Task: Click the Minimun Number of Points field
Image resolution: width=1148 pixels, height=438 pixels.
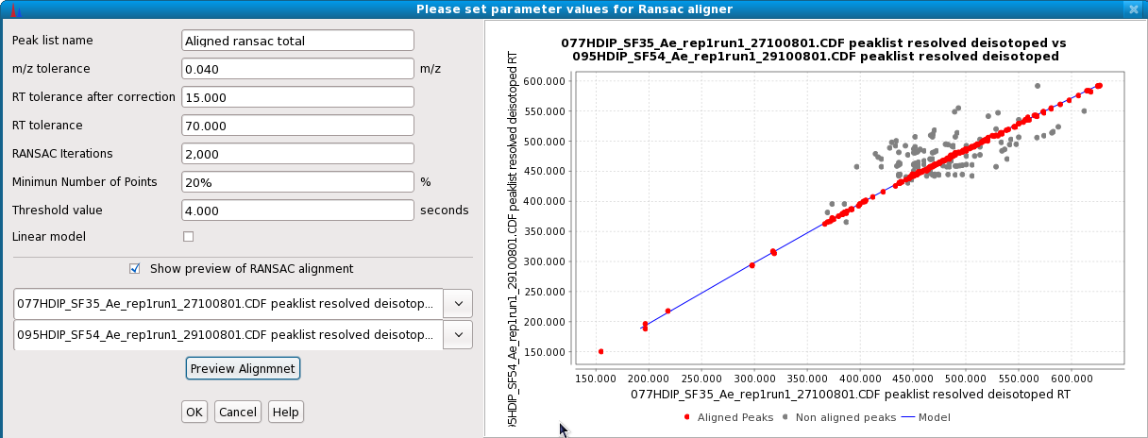Action: click(x=297, y=181)
